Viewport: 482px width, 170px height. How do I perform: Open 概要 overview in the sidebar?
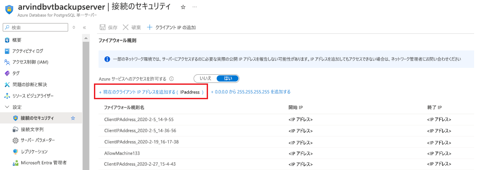(17, 40)
